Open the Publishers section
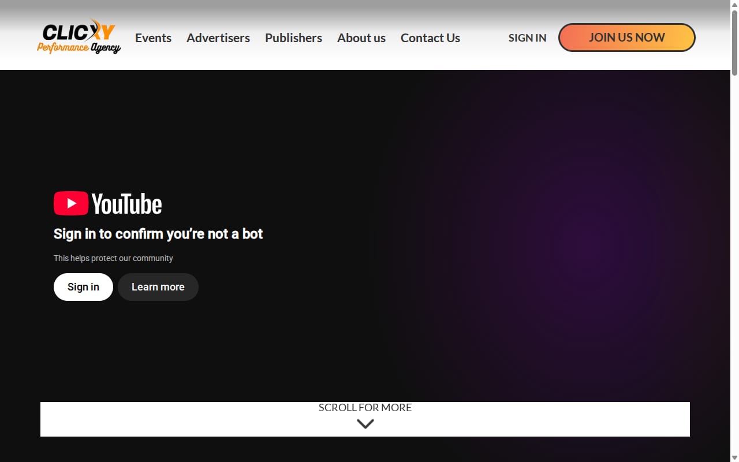Screen dimensions: 739x462 click(x=293, y=38)
